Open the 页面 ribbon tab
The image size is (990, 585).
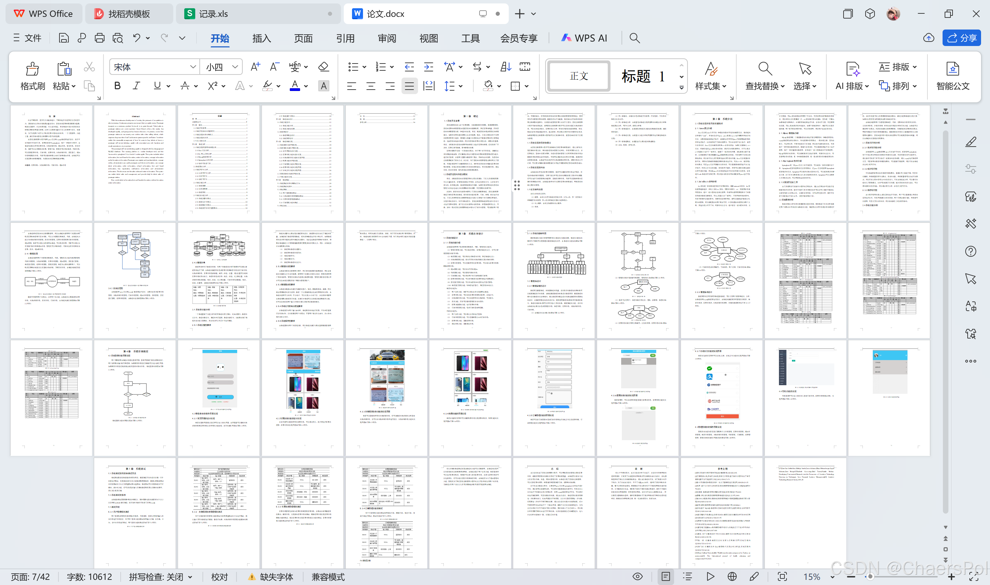pos(304,38)
